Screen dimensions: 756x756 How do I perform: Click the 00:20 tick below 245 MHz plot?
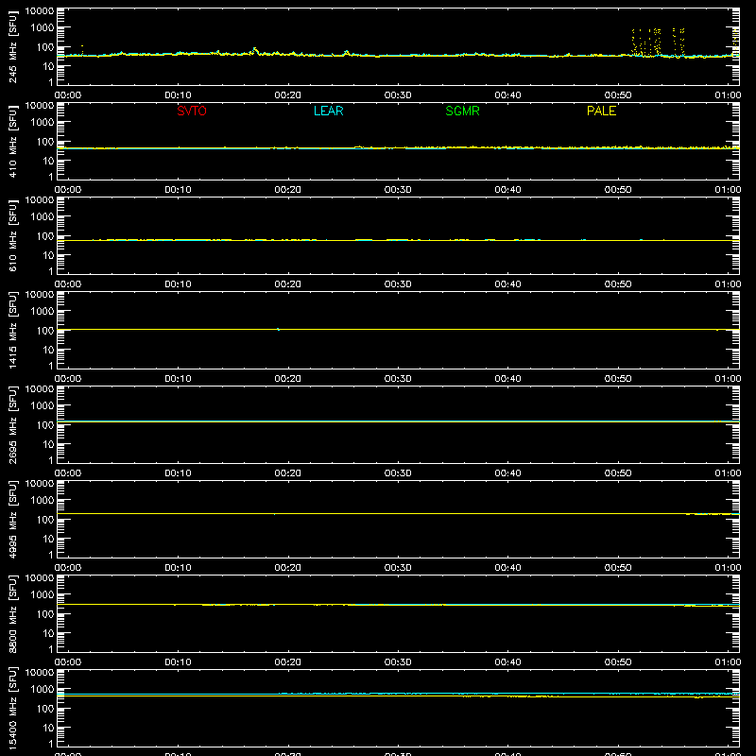point(288,95)
